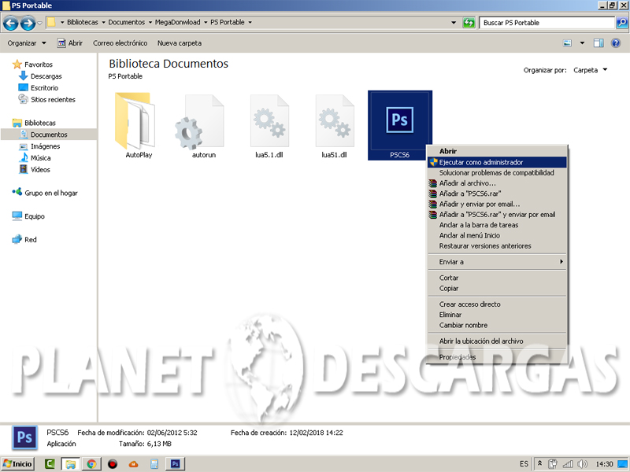The width and height of the screenshot is (630, 472).
Task: Click the Abrir toolbar button
Action: point(70,43)
